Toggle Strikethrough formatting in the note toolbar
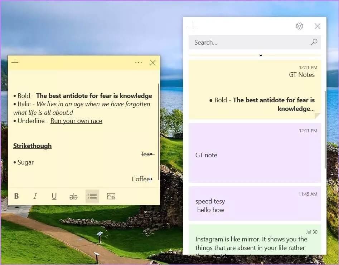The width and height of the screenshot is (339, 265). 73,196
